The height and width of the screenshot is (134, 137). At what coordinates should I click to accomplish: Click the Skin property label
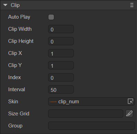click(13, 102)
